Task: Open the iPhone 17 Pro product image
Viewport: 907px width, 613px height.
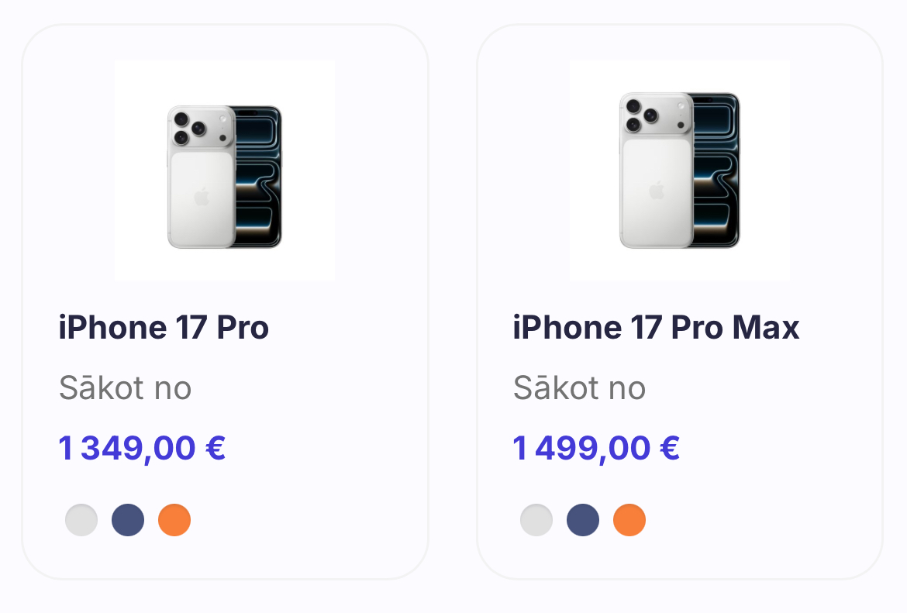Action: (224, 170)
